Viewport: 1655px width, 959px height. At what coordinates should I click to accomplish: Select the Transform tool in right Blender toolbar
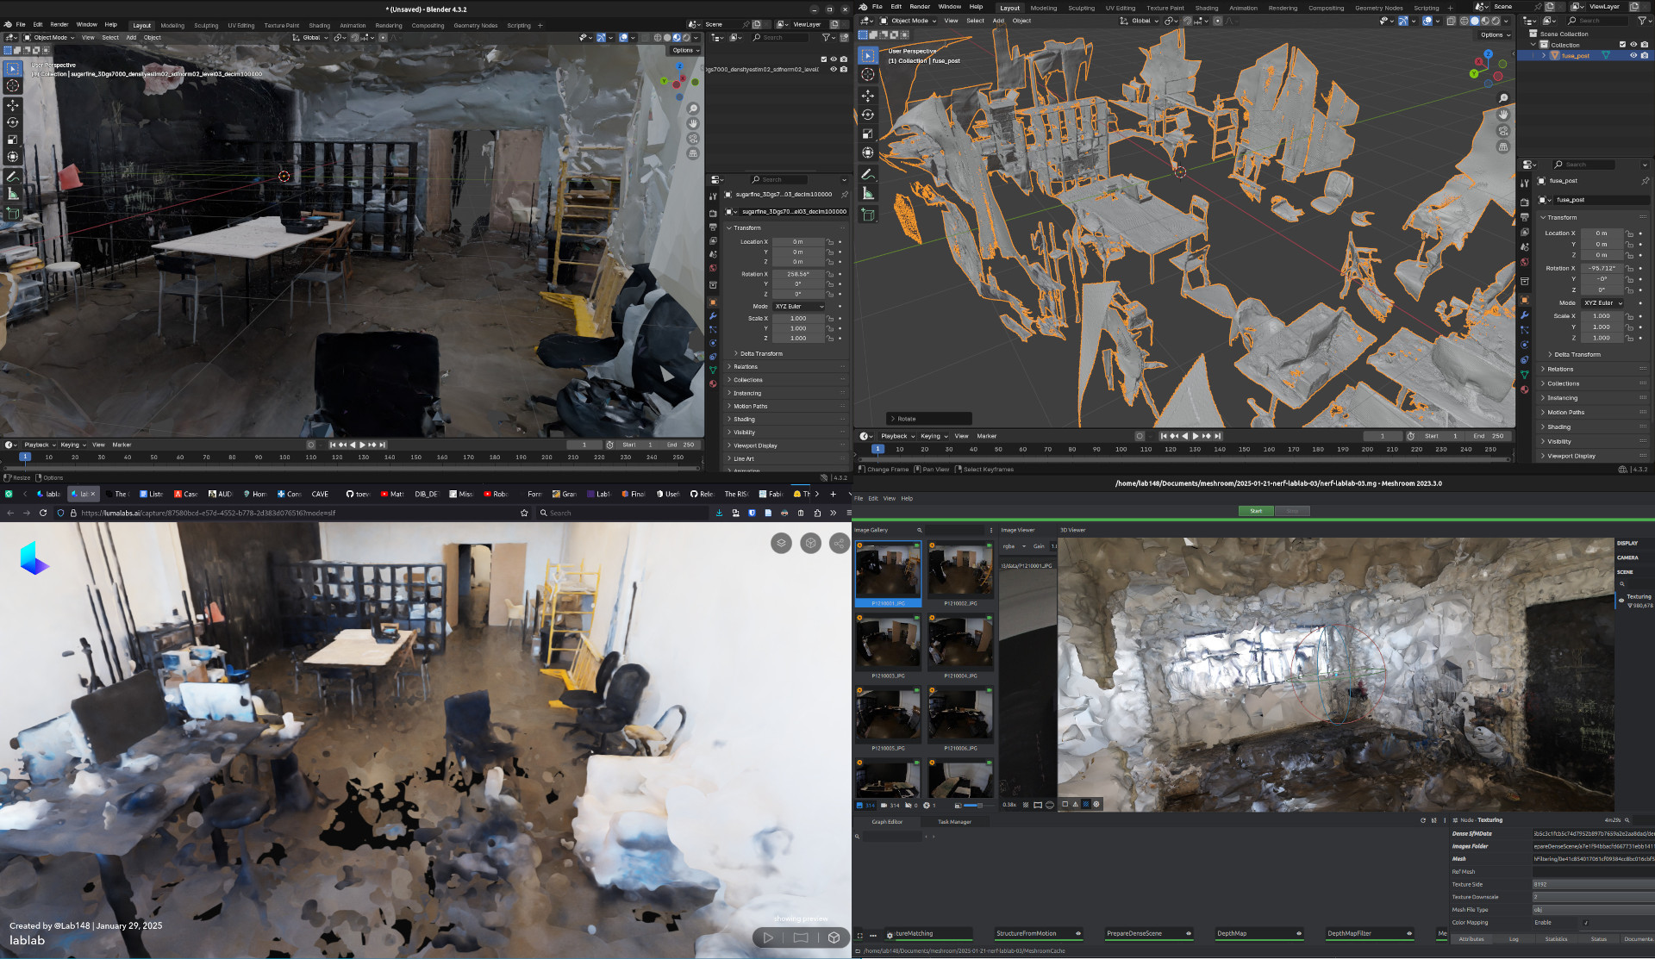(868, 153)
